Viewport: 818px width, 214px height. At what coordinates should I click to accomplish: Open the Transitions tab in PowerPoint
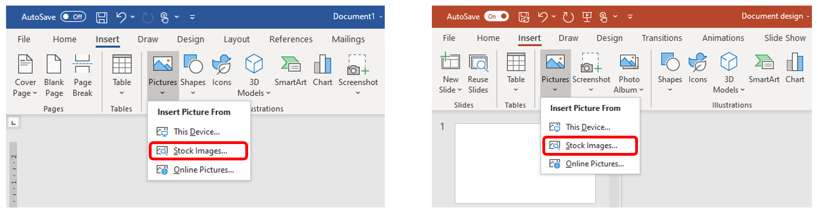tap(661, 38)
